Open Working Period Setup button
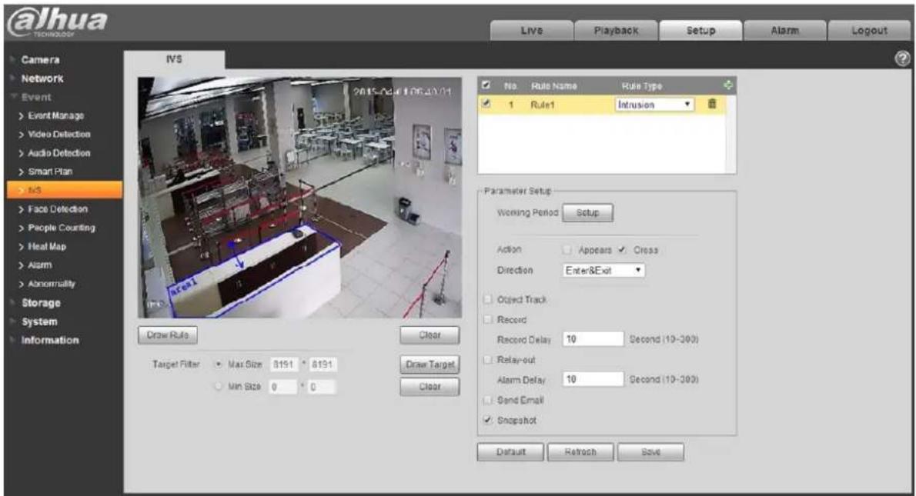The image size is (916, 496). [x=587, y=212]
